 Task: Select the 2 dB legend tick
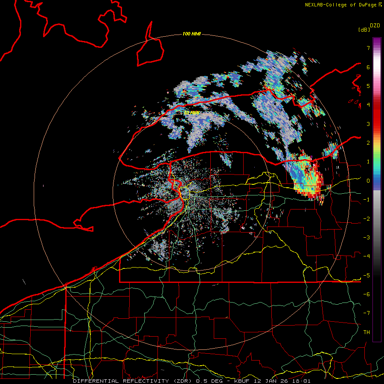[x=368, y=143]
